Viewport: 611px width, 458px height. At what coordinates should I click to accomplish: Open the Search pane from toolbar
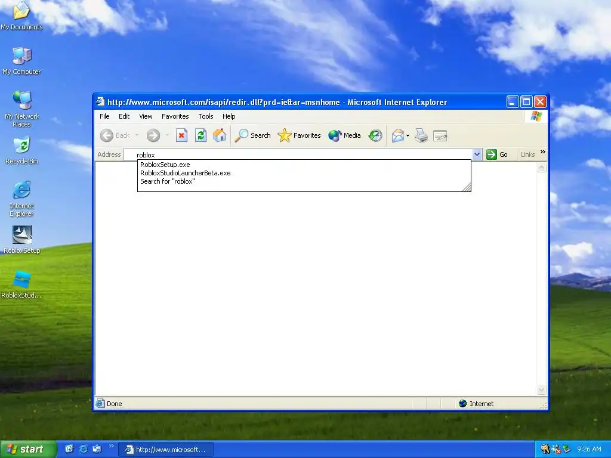(252, 135)
